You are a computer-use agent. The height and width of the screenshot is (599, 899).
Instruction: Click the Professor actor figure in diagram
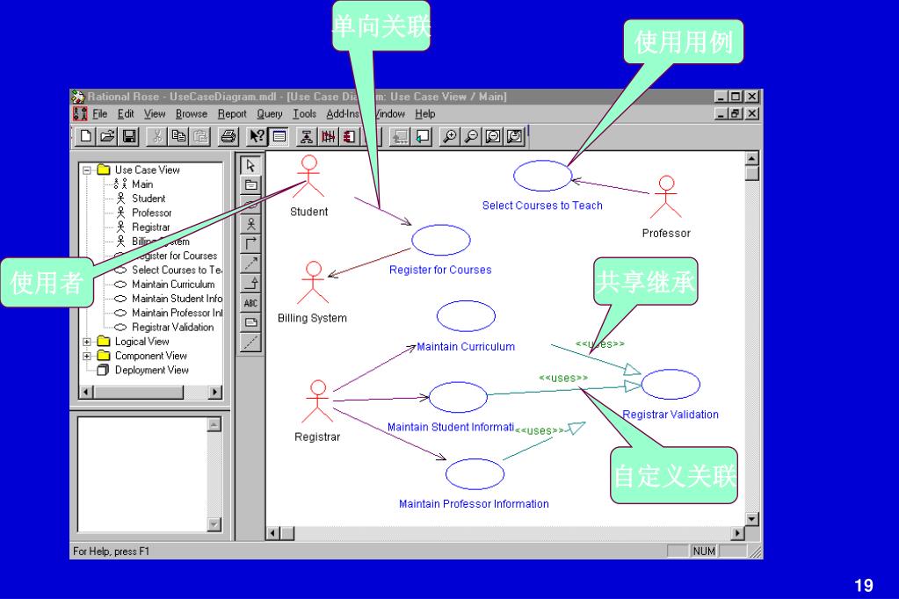tap(665, 197)
